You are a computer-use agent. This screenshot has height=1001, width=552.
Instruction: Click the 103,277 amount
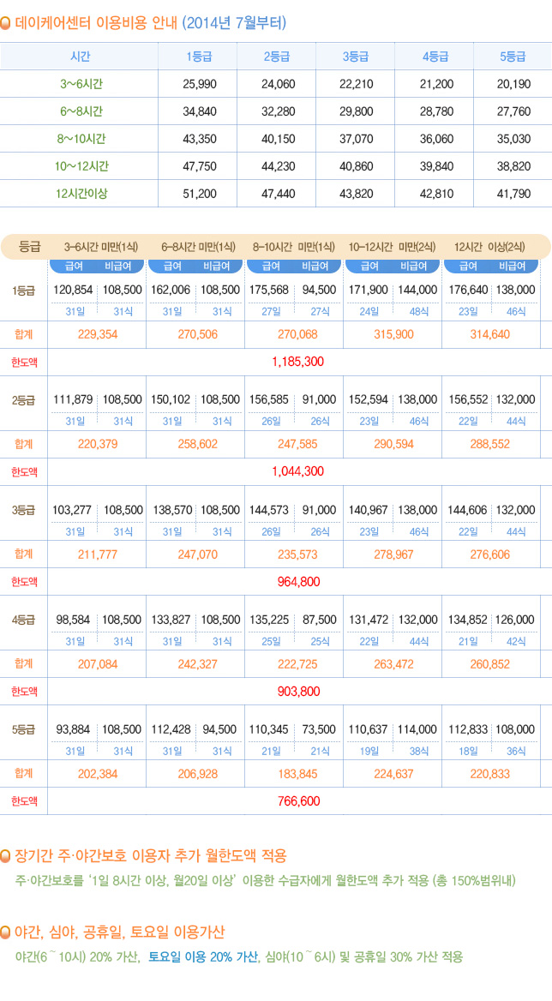(73, 510)
